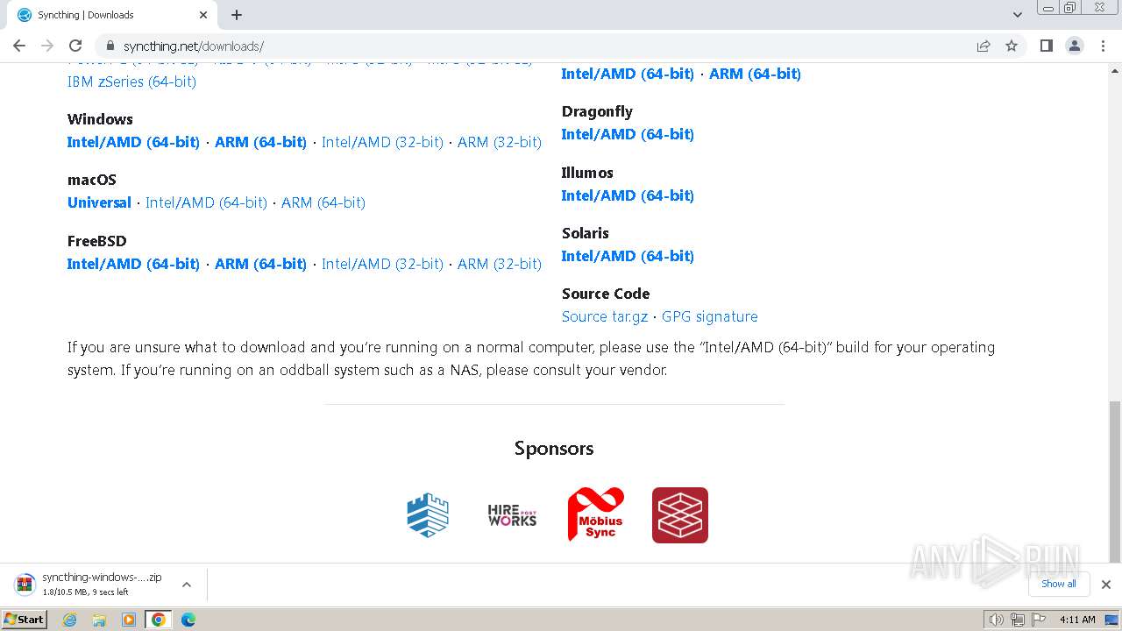Download Windows ARM (64-bit) build
The height and width of the screenshot is (631, 1122).
[x=260, y=142]
